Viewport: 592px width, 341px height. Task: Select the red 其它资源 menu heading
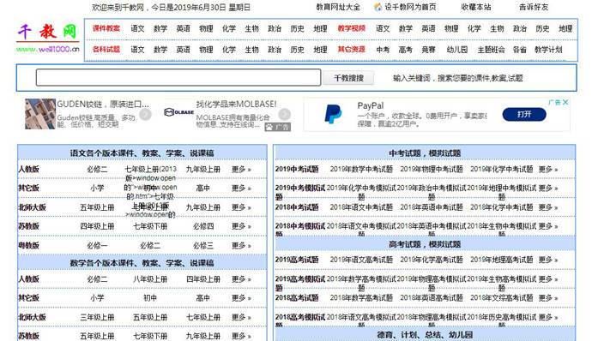351,50
